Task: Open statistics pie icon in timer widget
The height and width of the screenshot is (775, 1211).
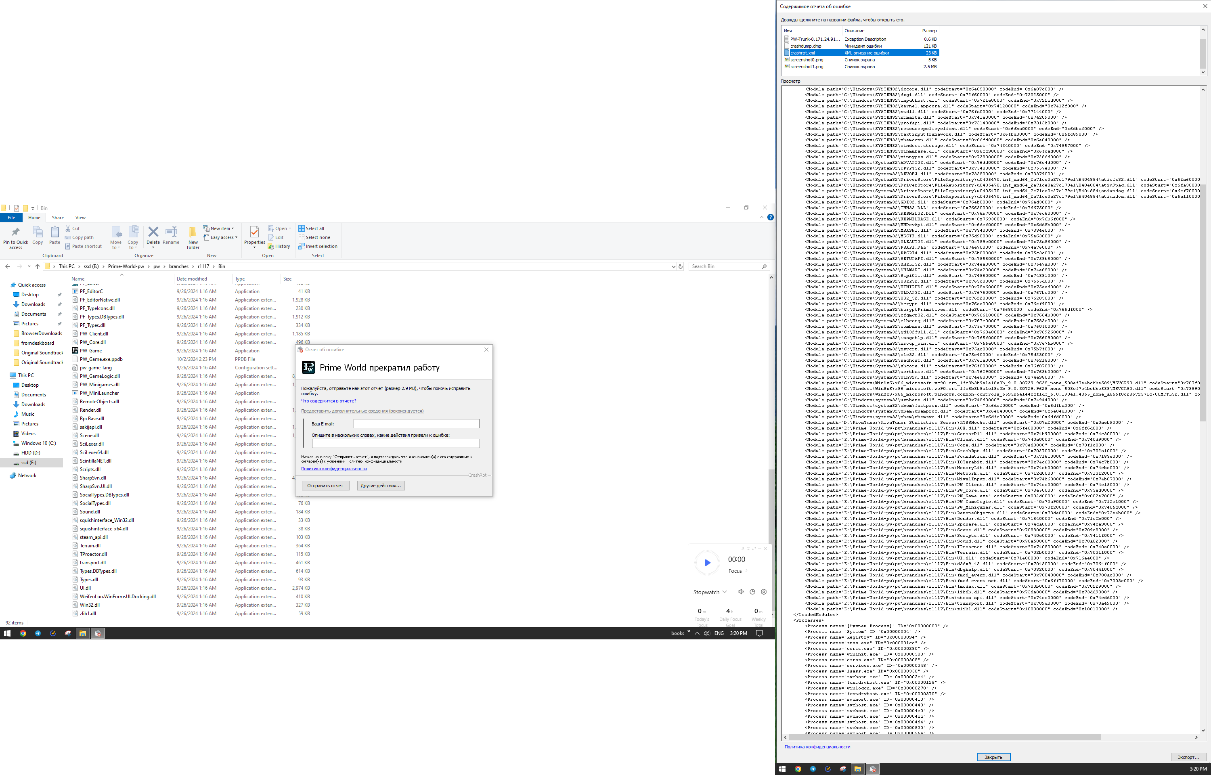Action: tap(753, 592)
